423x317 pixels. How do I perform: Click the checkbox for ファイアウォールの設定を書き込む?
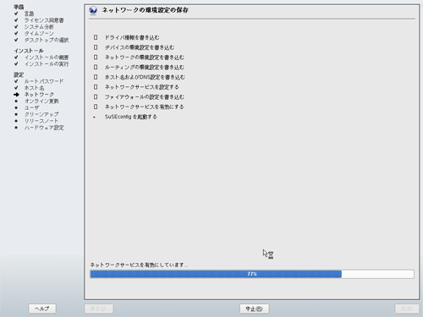pos(96,96)
